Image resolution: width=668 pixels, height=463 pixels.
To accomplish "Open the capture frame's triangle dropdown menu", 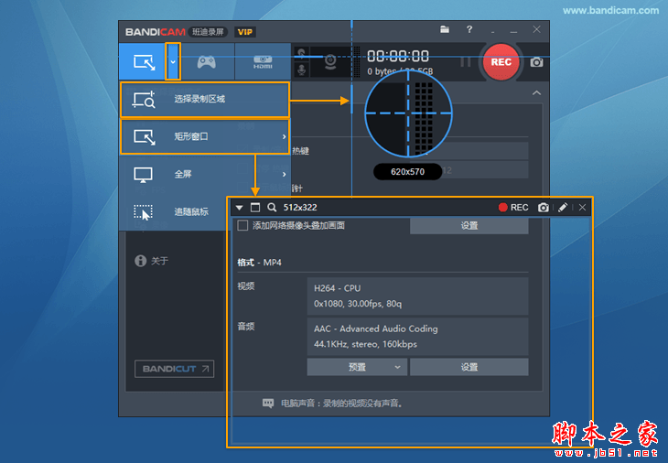I will tap(240, 208).
